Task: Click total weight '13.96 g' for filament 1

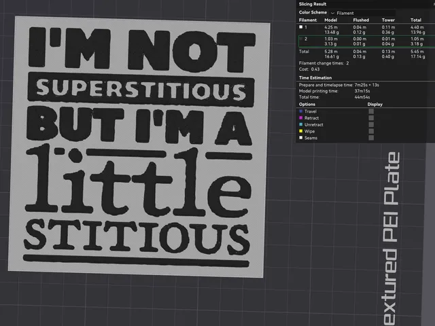Action: [x=418, y=32]
